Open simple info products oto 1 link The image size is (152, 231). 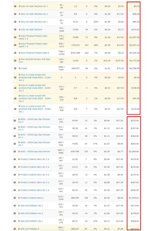point(35,109)
